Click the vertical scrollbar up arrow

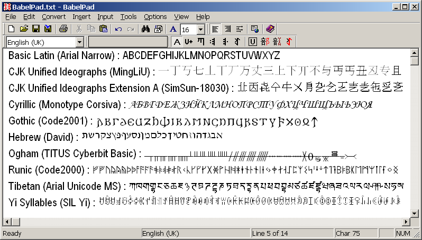pos(415,53)
